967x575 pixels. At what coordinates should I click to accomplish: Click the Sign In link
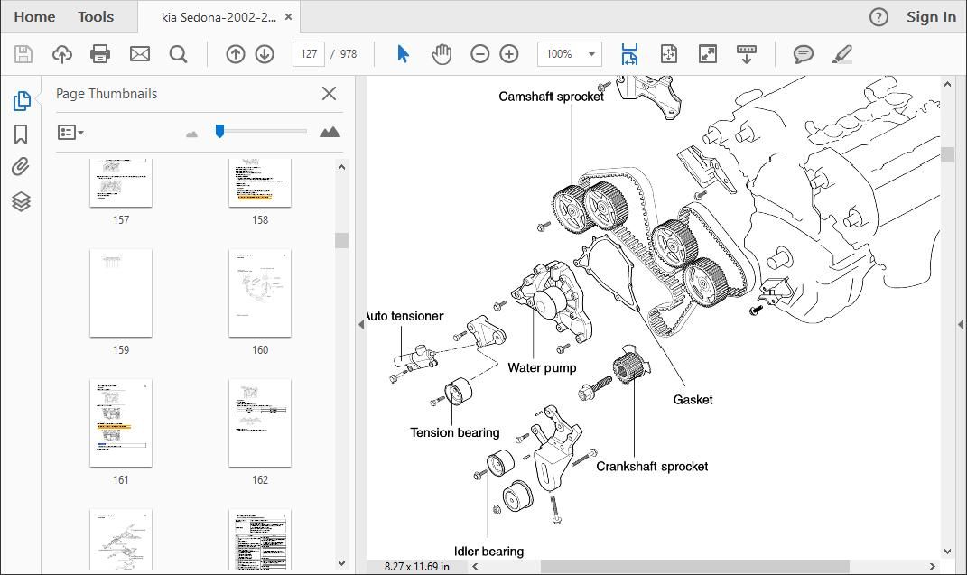(x=931, y=16)
